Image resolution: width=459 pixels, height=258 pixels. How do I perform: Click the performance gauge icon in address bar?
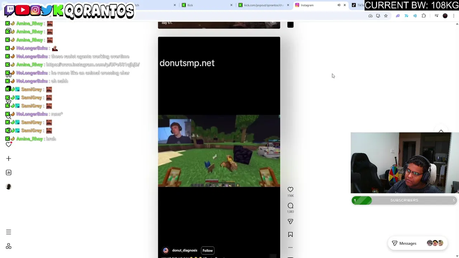tap(370, 16)
